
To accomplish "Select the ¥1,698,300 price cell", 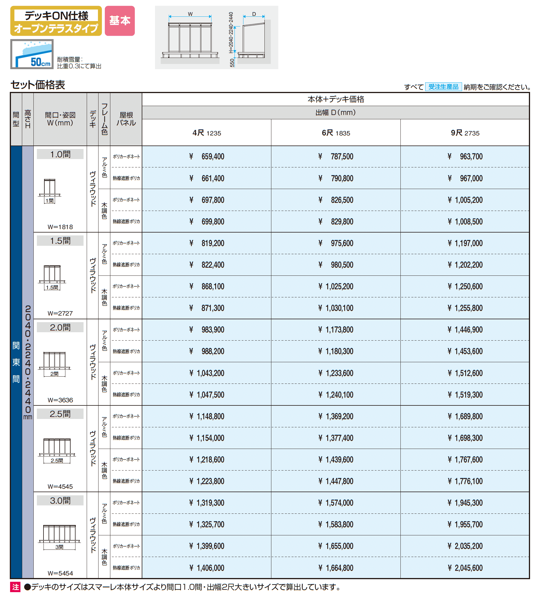I will pyautogui.click(x=465, y=438).
